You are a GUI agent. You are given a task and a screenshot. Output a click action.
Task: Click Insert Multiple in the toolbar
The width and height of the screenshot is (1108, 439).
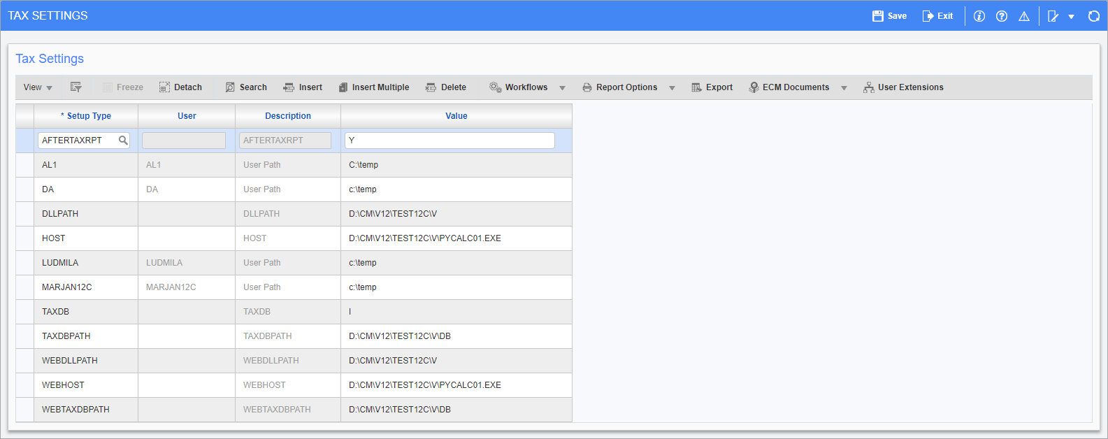point(374,87)
